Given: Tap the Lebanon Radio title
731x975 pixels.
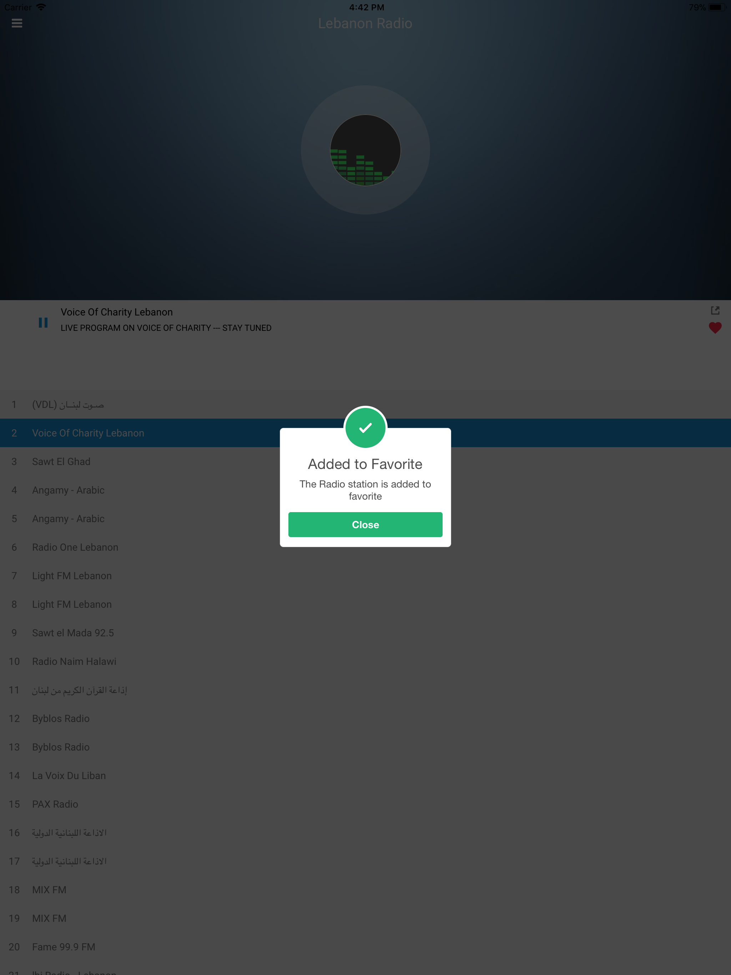Looking at the screenshot, I should [x=365, y=23].
